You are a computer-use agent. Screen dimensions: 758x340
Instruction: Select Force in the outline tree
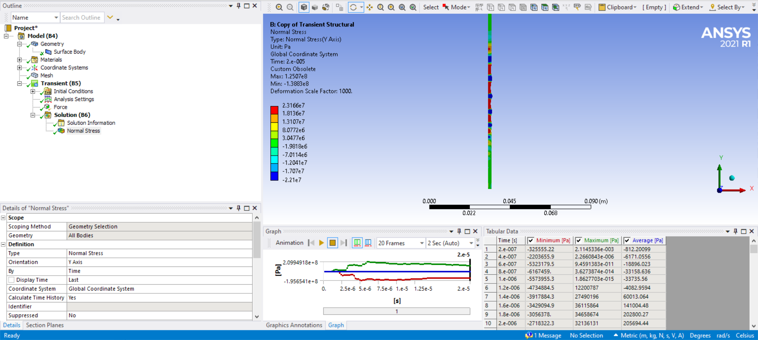click(60, 107)
